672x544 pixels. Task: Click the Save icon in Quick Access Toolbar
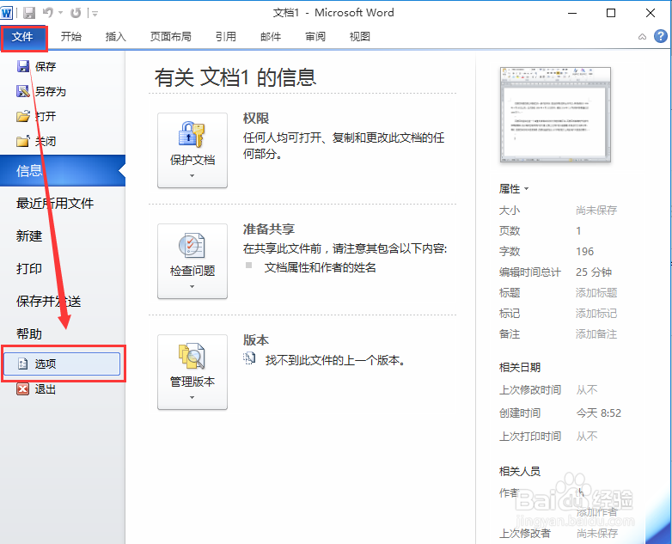tap(29, 13)
